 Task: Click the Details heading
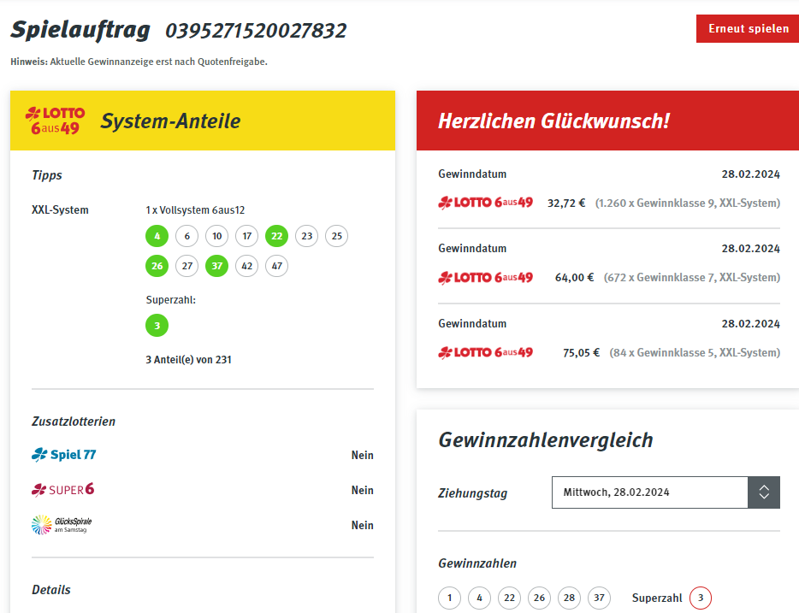click(51, 590)
